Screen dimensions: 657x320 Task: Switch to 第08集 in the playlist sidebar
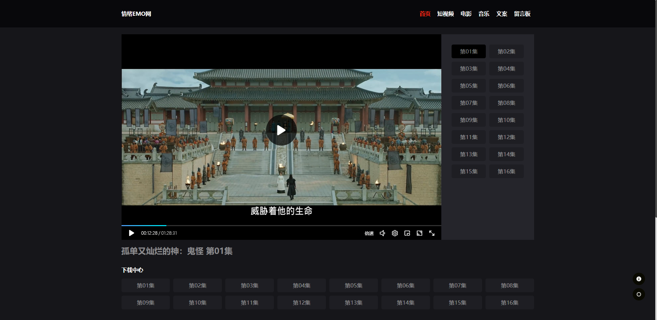click(x=506, y=103)
